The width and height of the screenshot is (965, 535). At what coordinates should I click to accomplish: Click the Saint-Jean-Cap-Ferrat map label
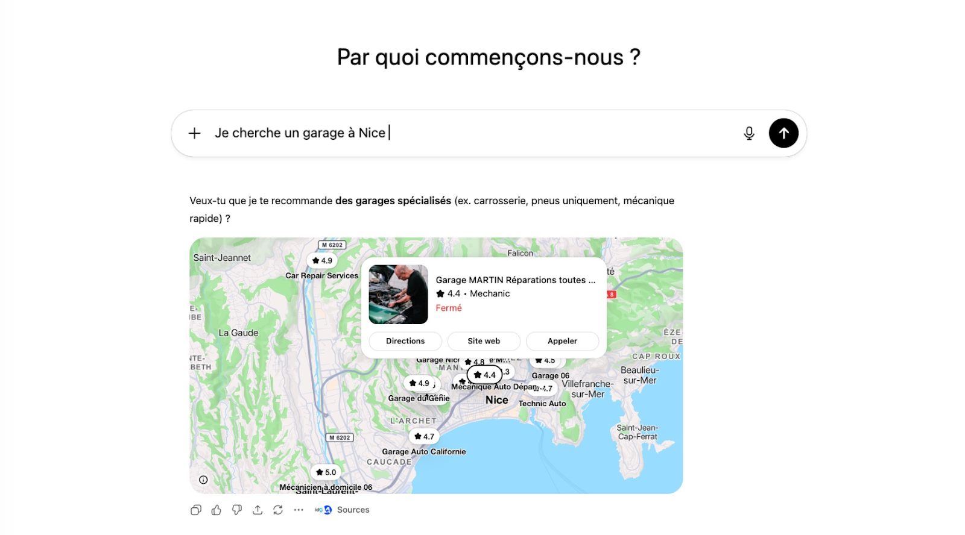click(638, 432)
